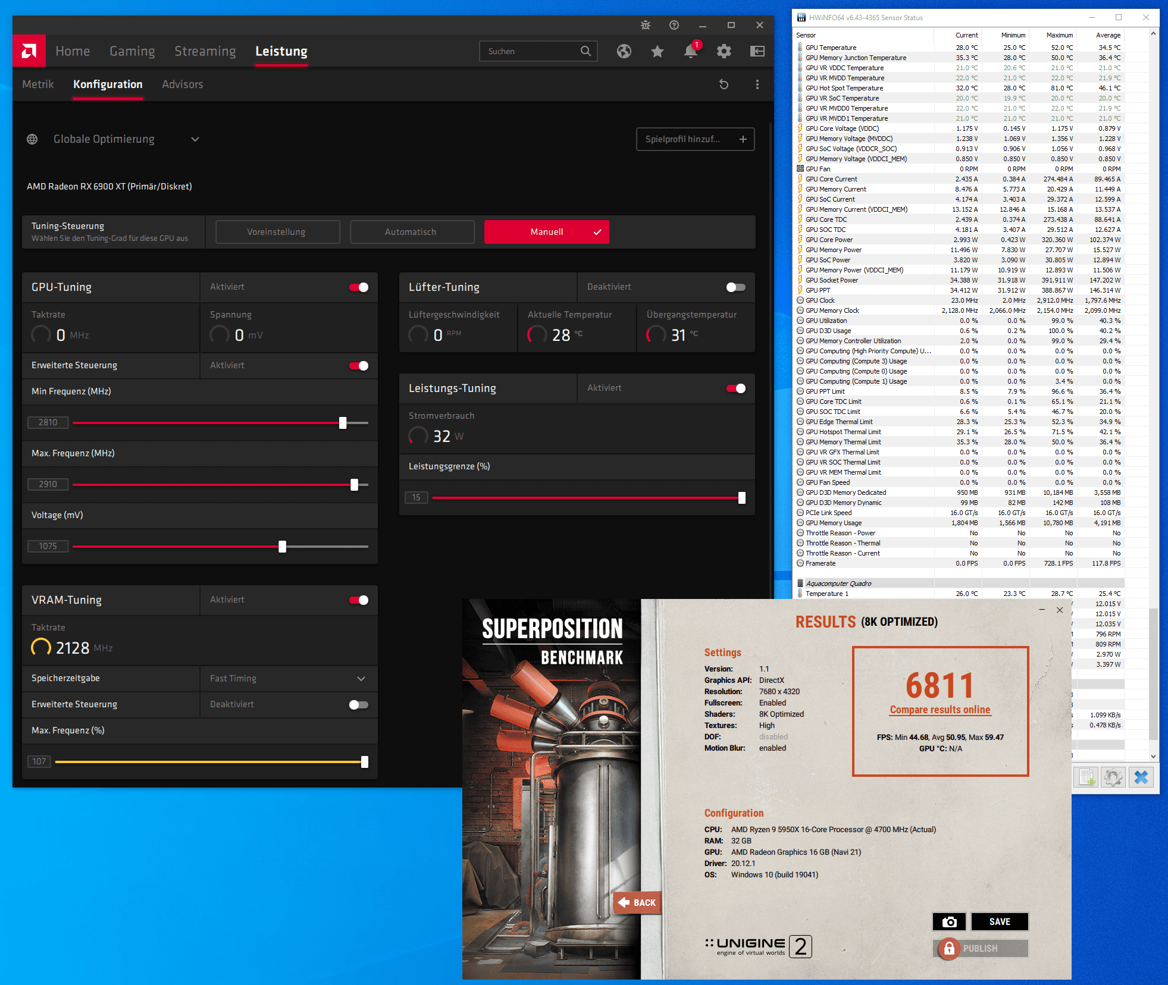Toggle the sidebar panel layout icon

pyautogui.click(x=757, y=51)
